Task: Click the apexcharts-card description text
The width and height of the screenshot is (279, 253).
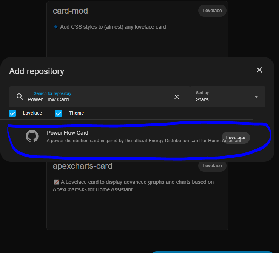Action: pyautogui.click(x=133, y=186)
